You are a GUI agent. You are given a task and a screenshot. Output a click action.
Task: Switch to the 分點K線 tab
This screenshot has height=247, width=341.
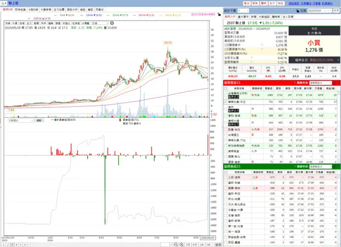[33, 10]
